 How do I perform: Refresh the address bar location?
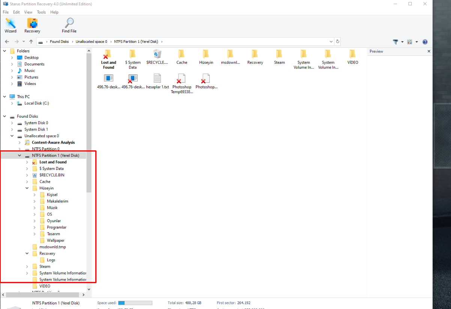[338, 42]
